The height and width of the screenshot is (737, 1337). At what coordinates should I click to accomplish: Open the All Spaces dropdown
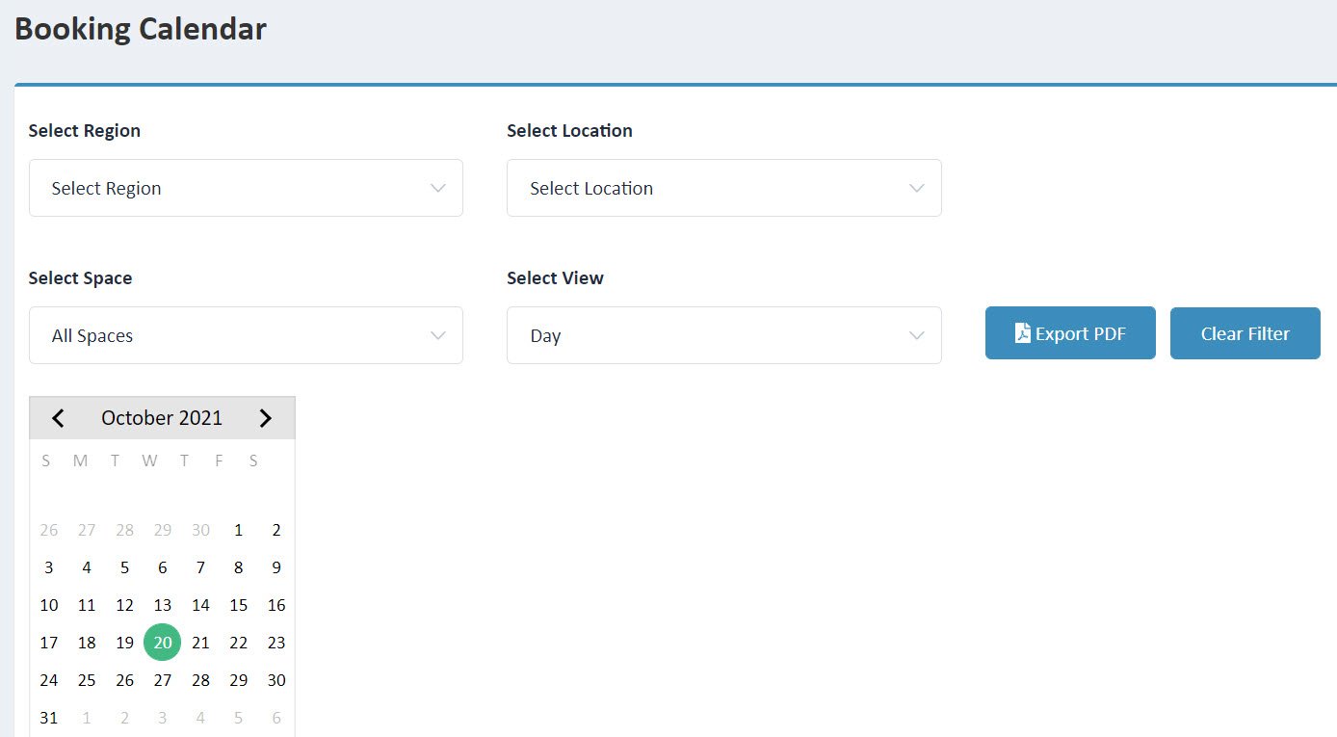click(x=246, y=335)
